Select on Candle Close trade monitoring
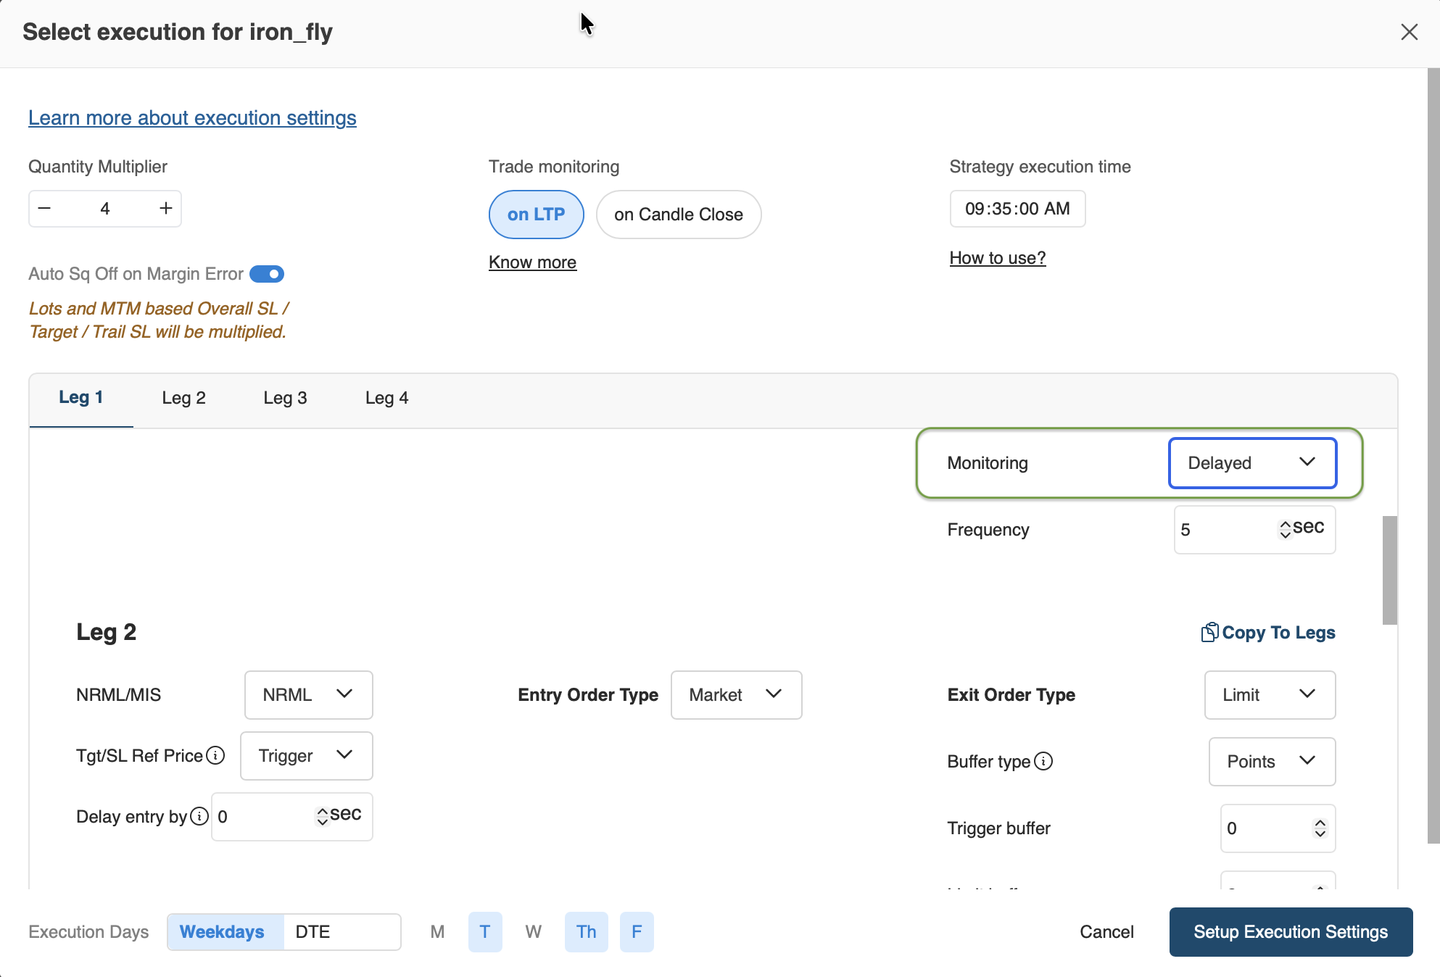Viewport: 1440px width, 977px height. pyautogui.click(x=678, y=215)
